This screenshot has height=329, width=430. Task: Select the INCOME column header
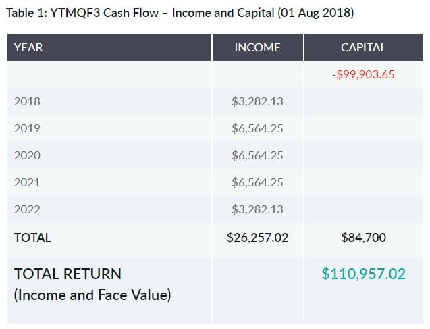pos(257,47)
